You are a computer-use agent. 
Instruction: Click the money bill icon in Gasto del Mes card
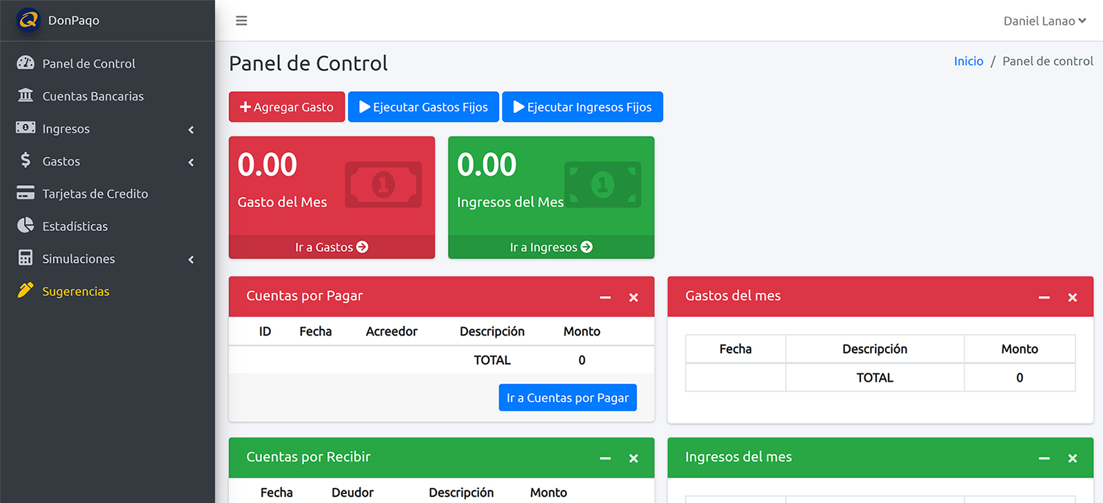click(x=383, y=185)
